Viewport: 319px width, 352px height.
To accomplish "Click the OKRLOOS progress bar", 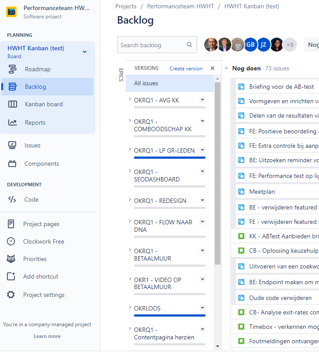I will pos(170,315).
